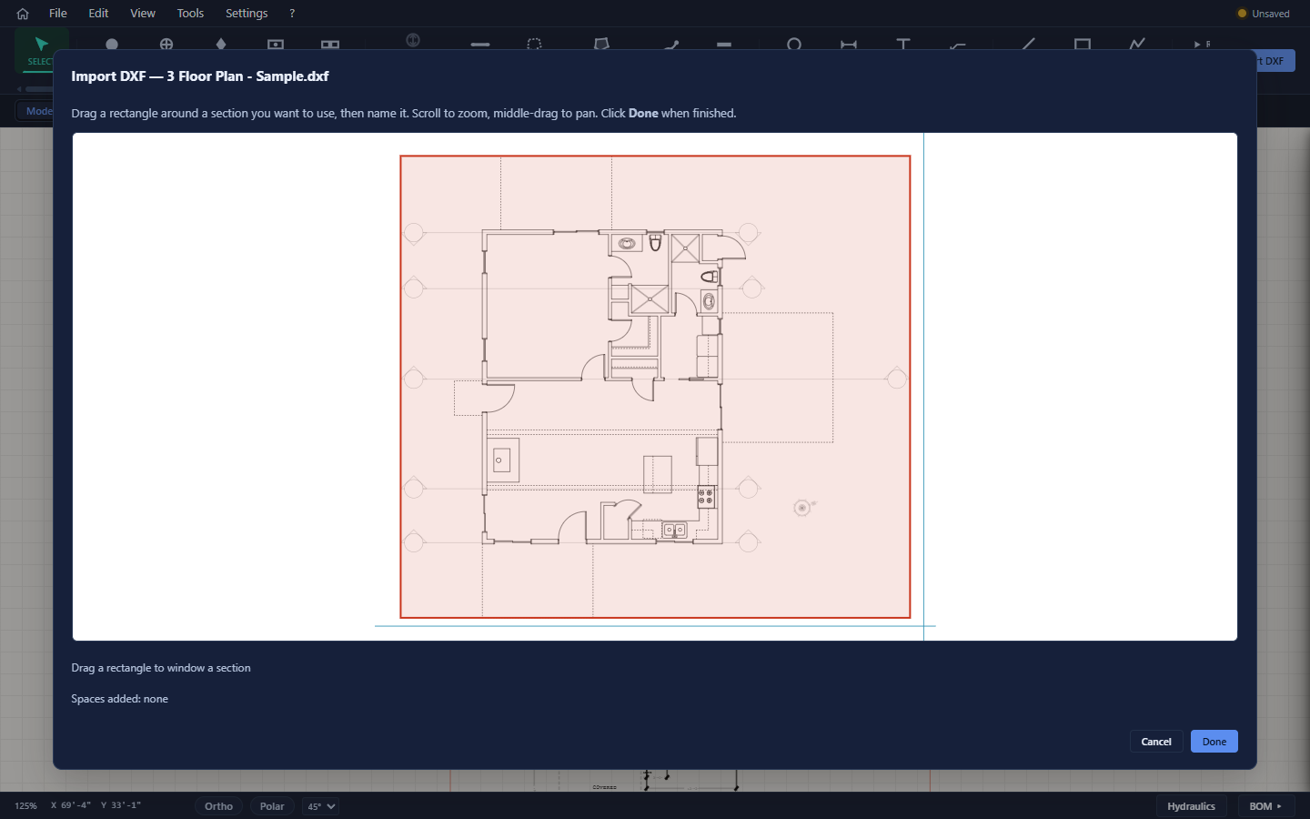Click 'Drag a rectangle to window a section' hint

coord(161,668)
